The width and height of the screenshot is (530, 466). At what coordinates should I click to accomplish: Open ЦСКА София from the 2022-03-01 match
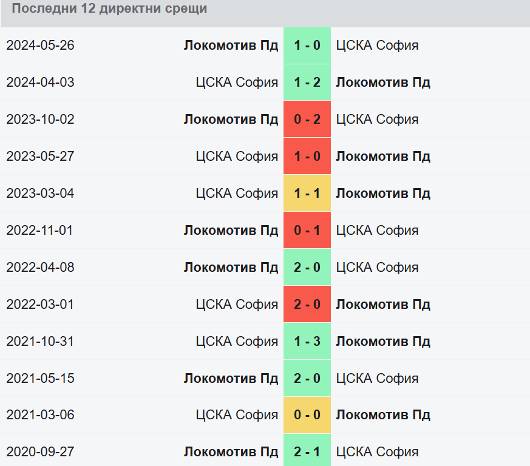coord(237,305)
